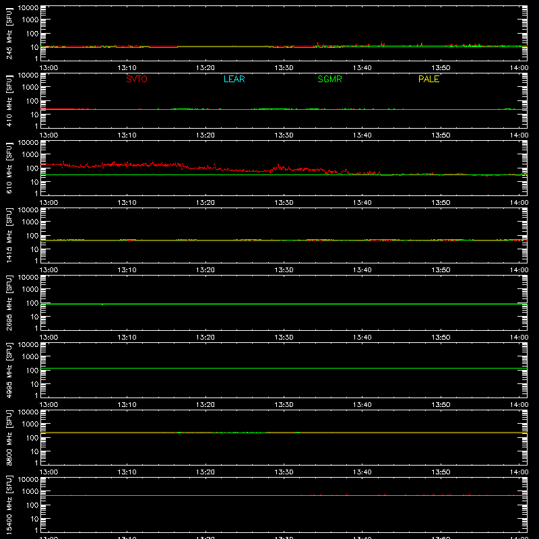Click the 14:00 time label below 245 MHz plot
This screenshot has height=539, width=539.
519,68
